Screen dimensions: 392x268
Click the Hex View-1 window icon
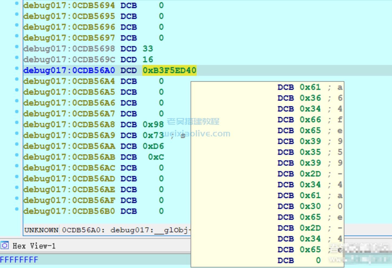pyautogui.click(x=5, y=246)
